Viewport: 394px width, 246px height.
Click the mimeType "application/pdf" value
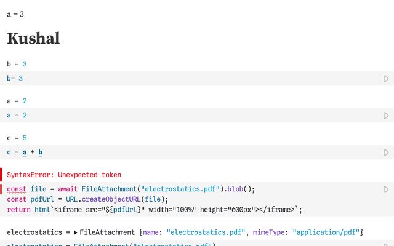326,232
